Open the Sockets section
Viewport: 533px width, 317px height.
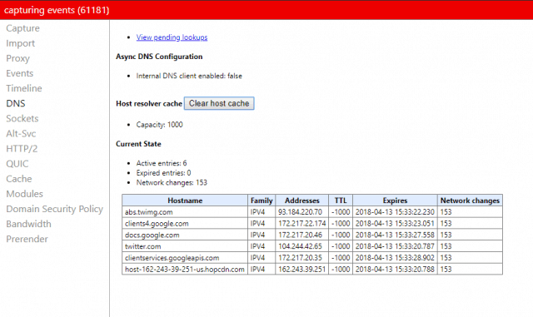tap(22, 118)
